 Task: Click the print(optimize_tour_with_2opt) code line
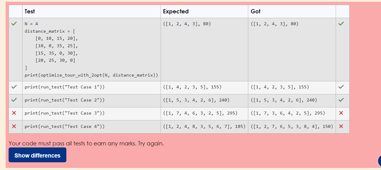pos(91,75)
